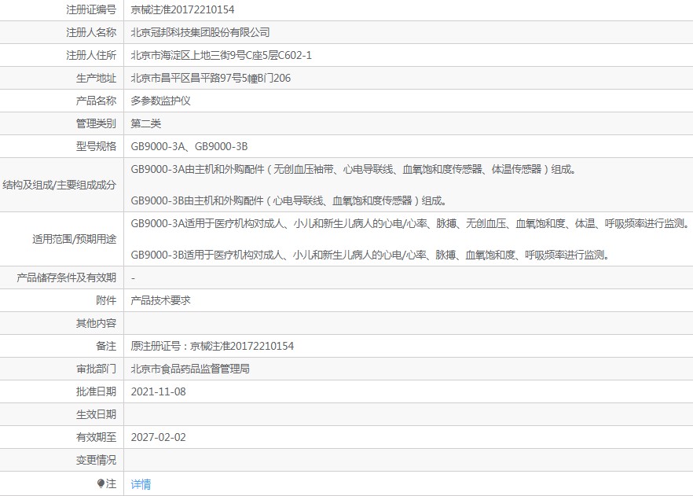Click the 生产地址 label
This screenshot has height=496, width=693.
[96, 79]
